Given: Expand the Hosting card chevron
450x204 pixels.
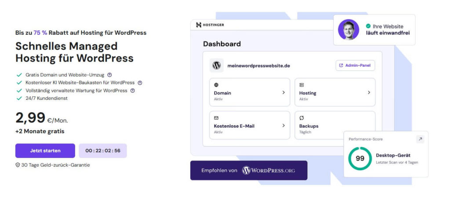Looking at the screenshot, I should (369, 92).
